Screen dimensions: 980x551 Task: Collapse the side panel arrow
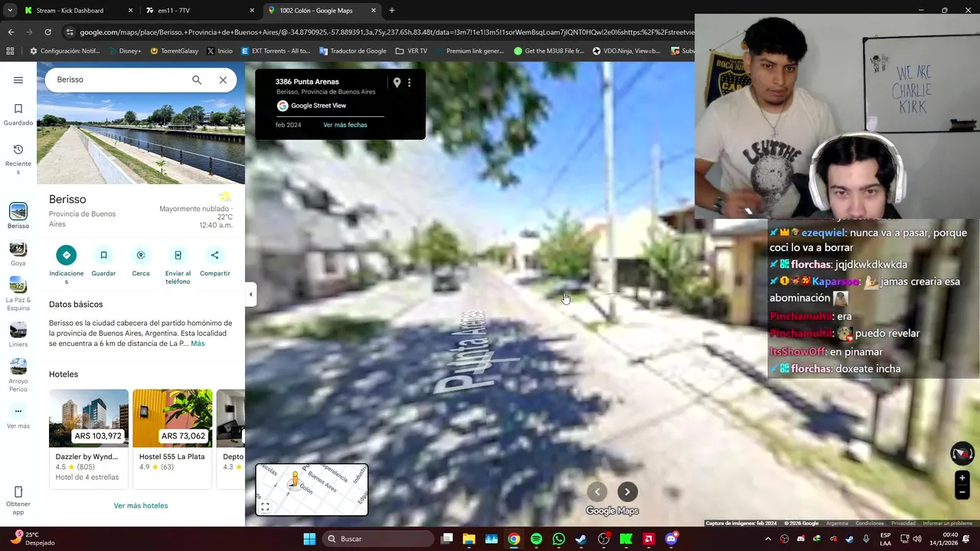coord(250,294)
